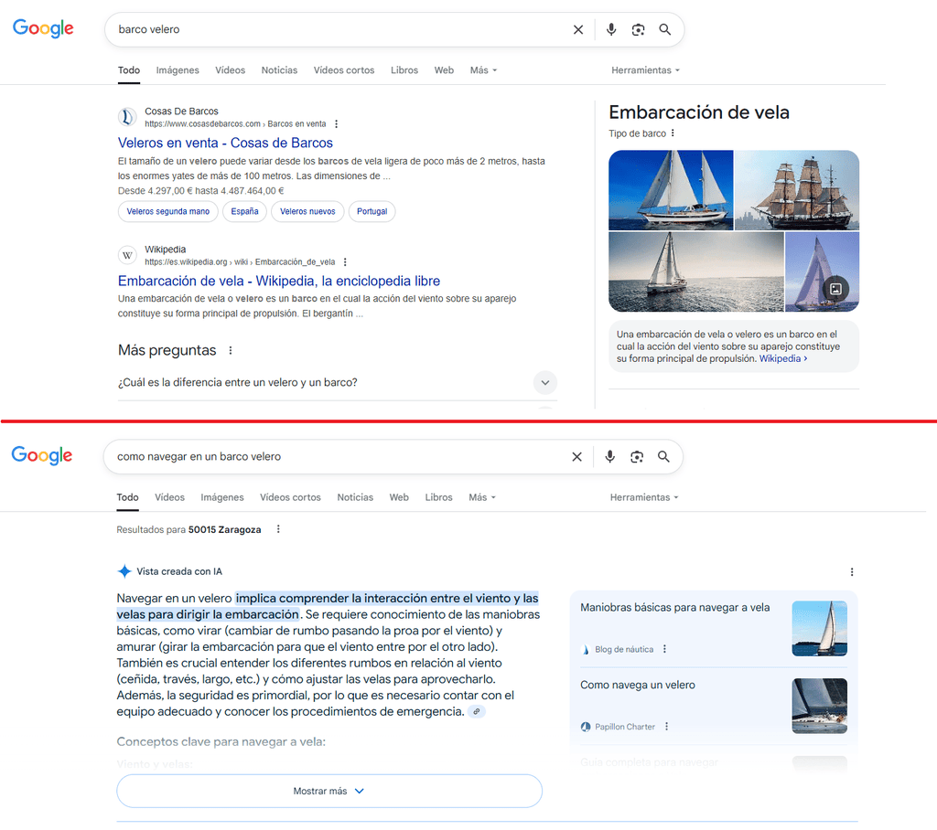The height and width of the screenshot is (830, 937).
Task: Open 'Más' dropdown in top results tabs
Action: [483, 70]
